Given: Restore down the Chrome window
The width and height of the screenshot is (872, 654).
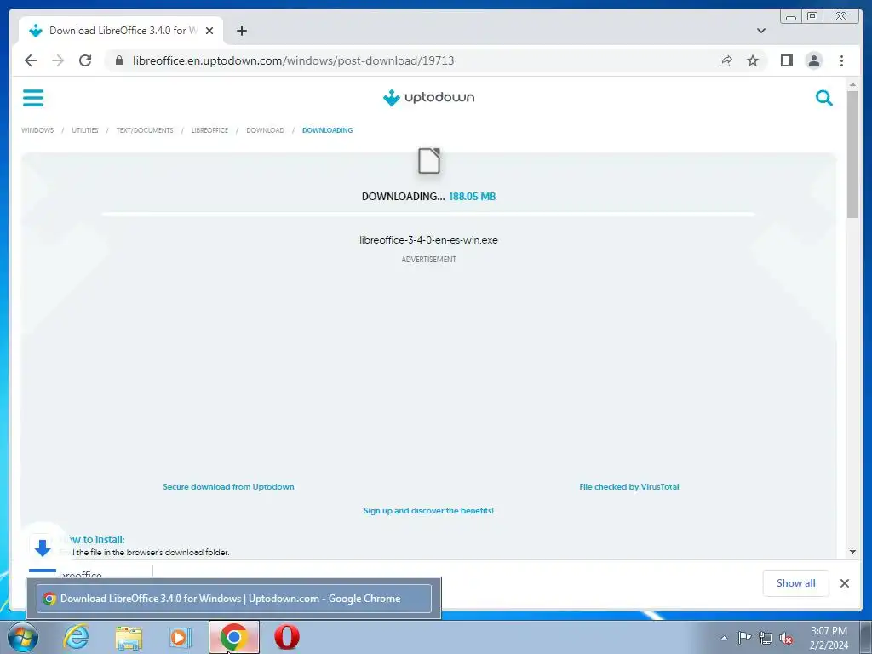Looking at the screenshot, I should [x=812, y=17].
